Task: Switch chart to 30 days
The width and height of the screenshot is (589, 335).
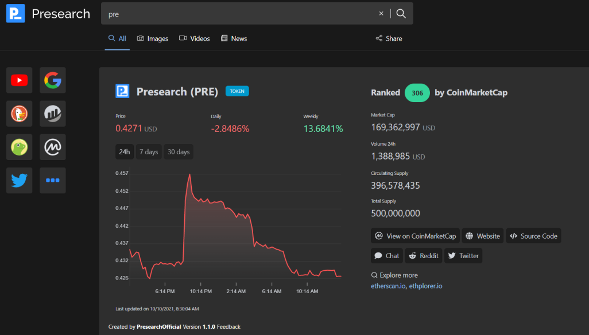Action: (179, 152)
